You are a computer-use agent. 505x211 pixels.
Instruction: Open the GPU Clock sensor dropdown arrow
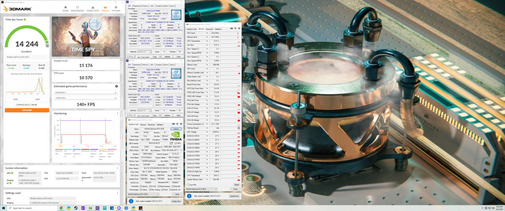[x=207, y=33]
